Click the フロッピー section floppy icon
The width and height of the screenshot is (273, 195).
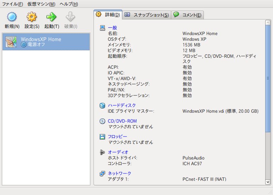(x=102, y=136)
